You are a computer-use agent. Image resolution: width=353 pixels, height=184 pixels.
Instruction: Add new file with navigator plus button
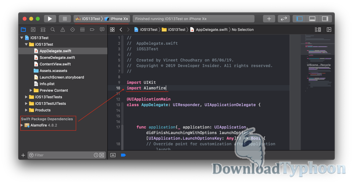click(23, 155)
